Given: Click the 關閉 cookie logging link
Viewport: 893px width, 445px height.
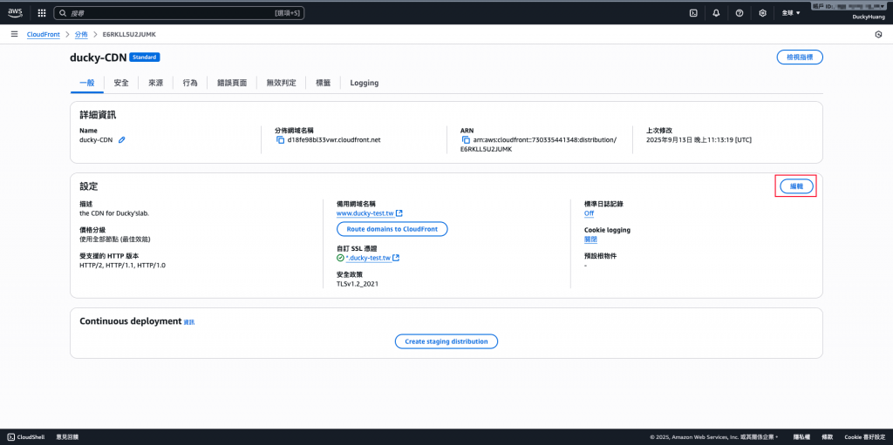Looking at the screenshot, I should pyautogui.click(x=591, y=239).
